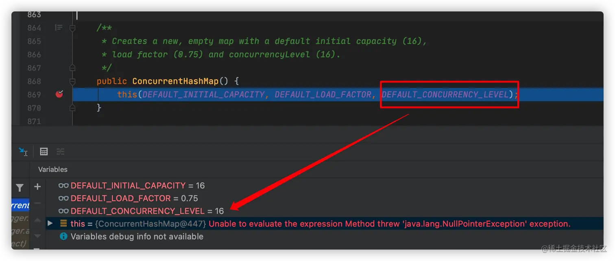Move watch down with the down arrow
Screen dimensions: 615x261
coord(37,236)
